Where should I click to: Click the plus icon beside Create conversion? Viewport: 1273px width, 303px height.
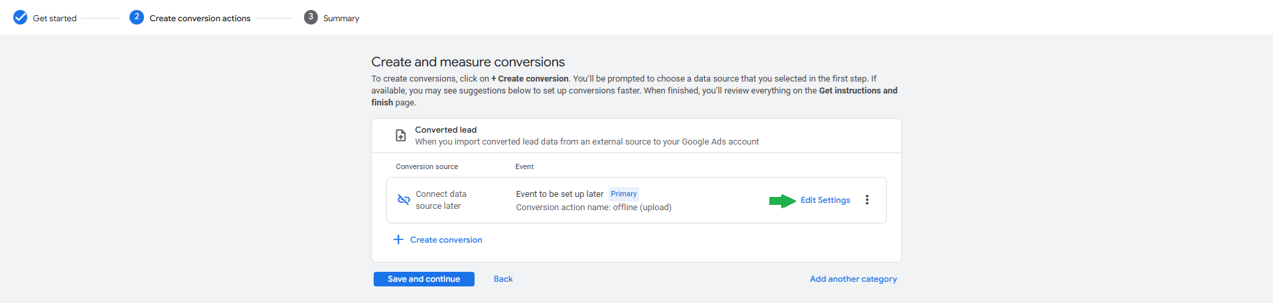tap(398, 239)
